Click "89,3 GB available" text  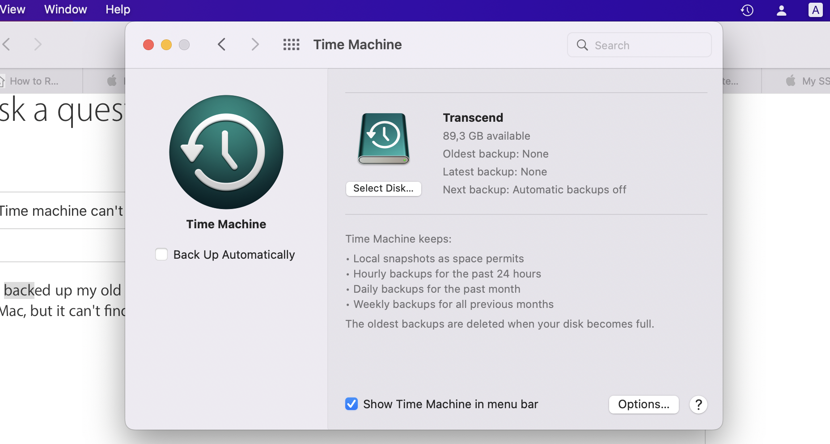point(487,136)
